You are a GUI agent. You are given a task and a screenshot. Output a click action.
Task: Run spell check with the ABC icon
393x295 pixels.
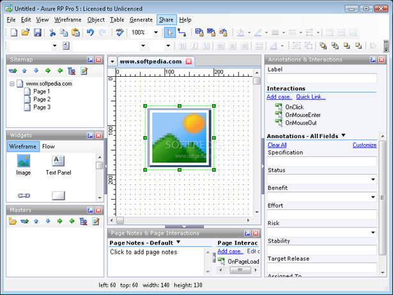119,33
